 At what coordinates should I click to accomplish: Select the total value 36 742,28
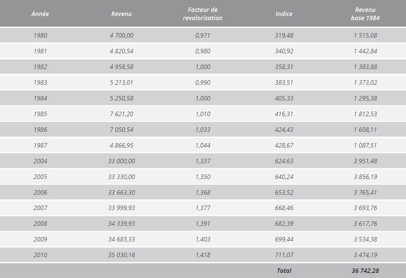[365, 271]
